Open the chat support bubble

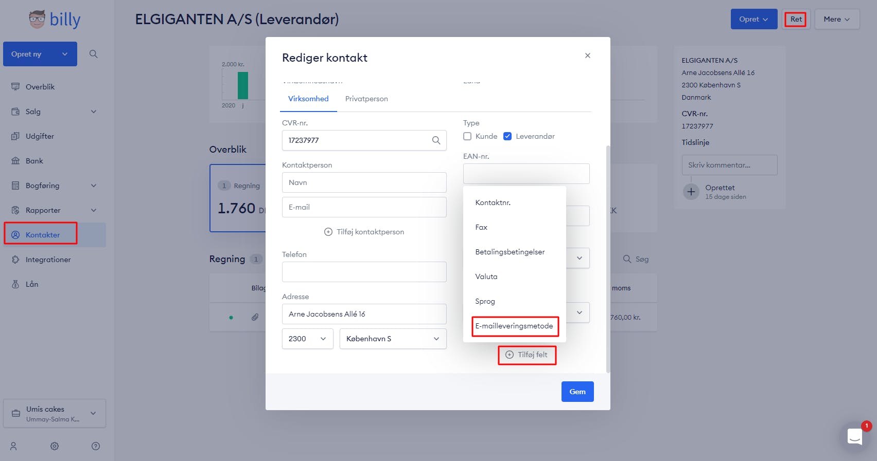coord(855,437)
